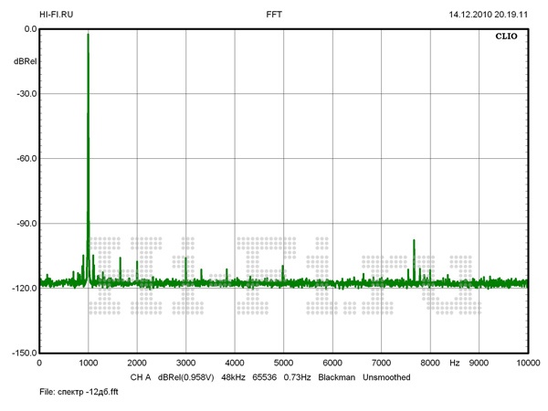Viewport: 548px width, 411px height.
Task: Click the Hz unit label on x-axis
Action: tap(454, 363)
